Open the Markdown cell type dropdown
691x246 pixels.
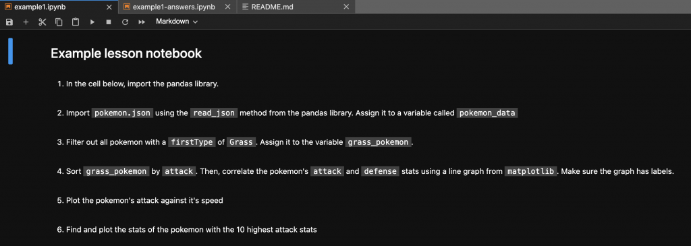[177, 22]
